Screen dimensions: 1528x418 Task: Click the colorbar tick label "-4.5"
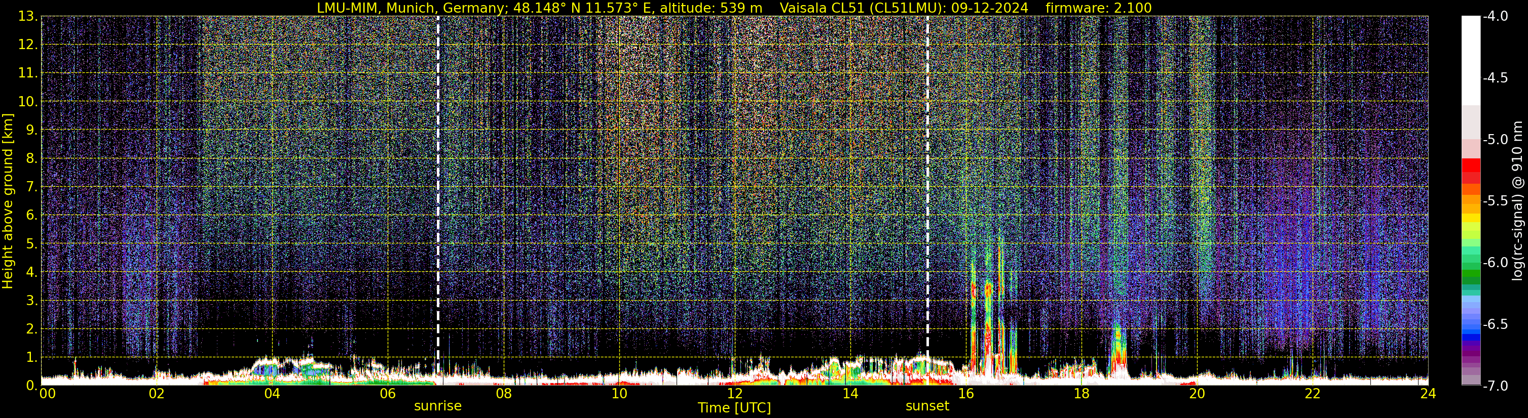click(1495, 78)
